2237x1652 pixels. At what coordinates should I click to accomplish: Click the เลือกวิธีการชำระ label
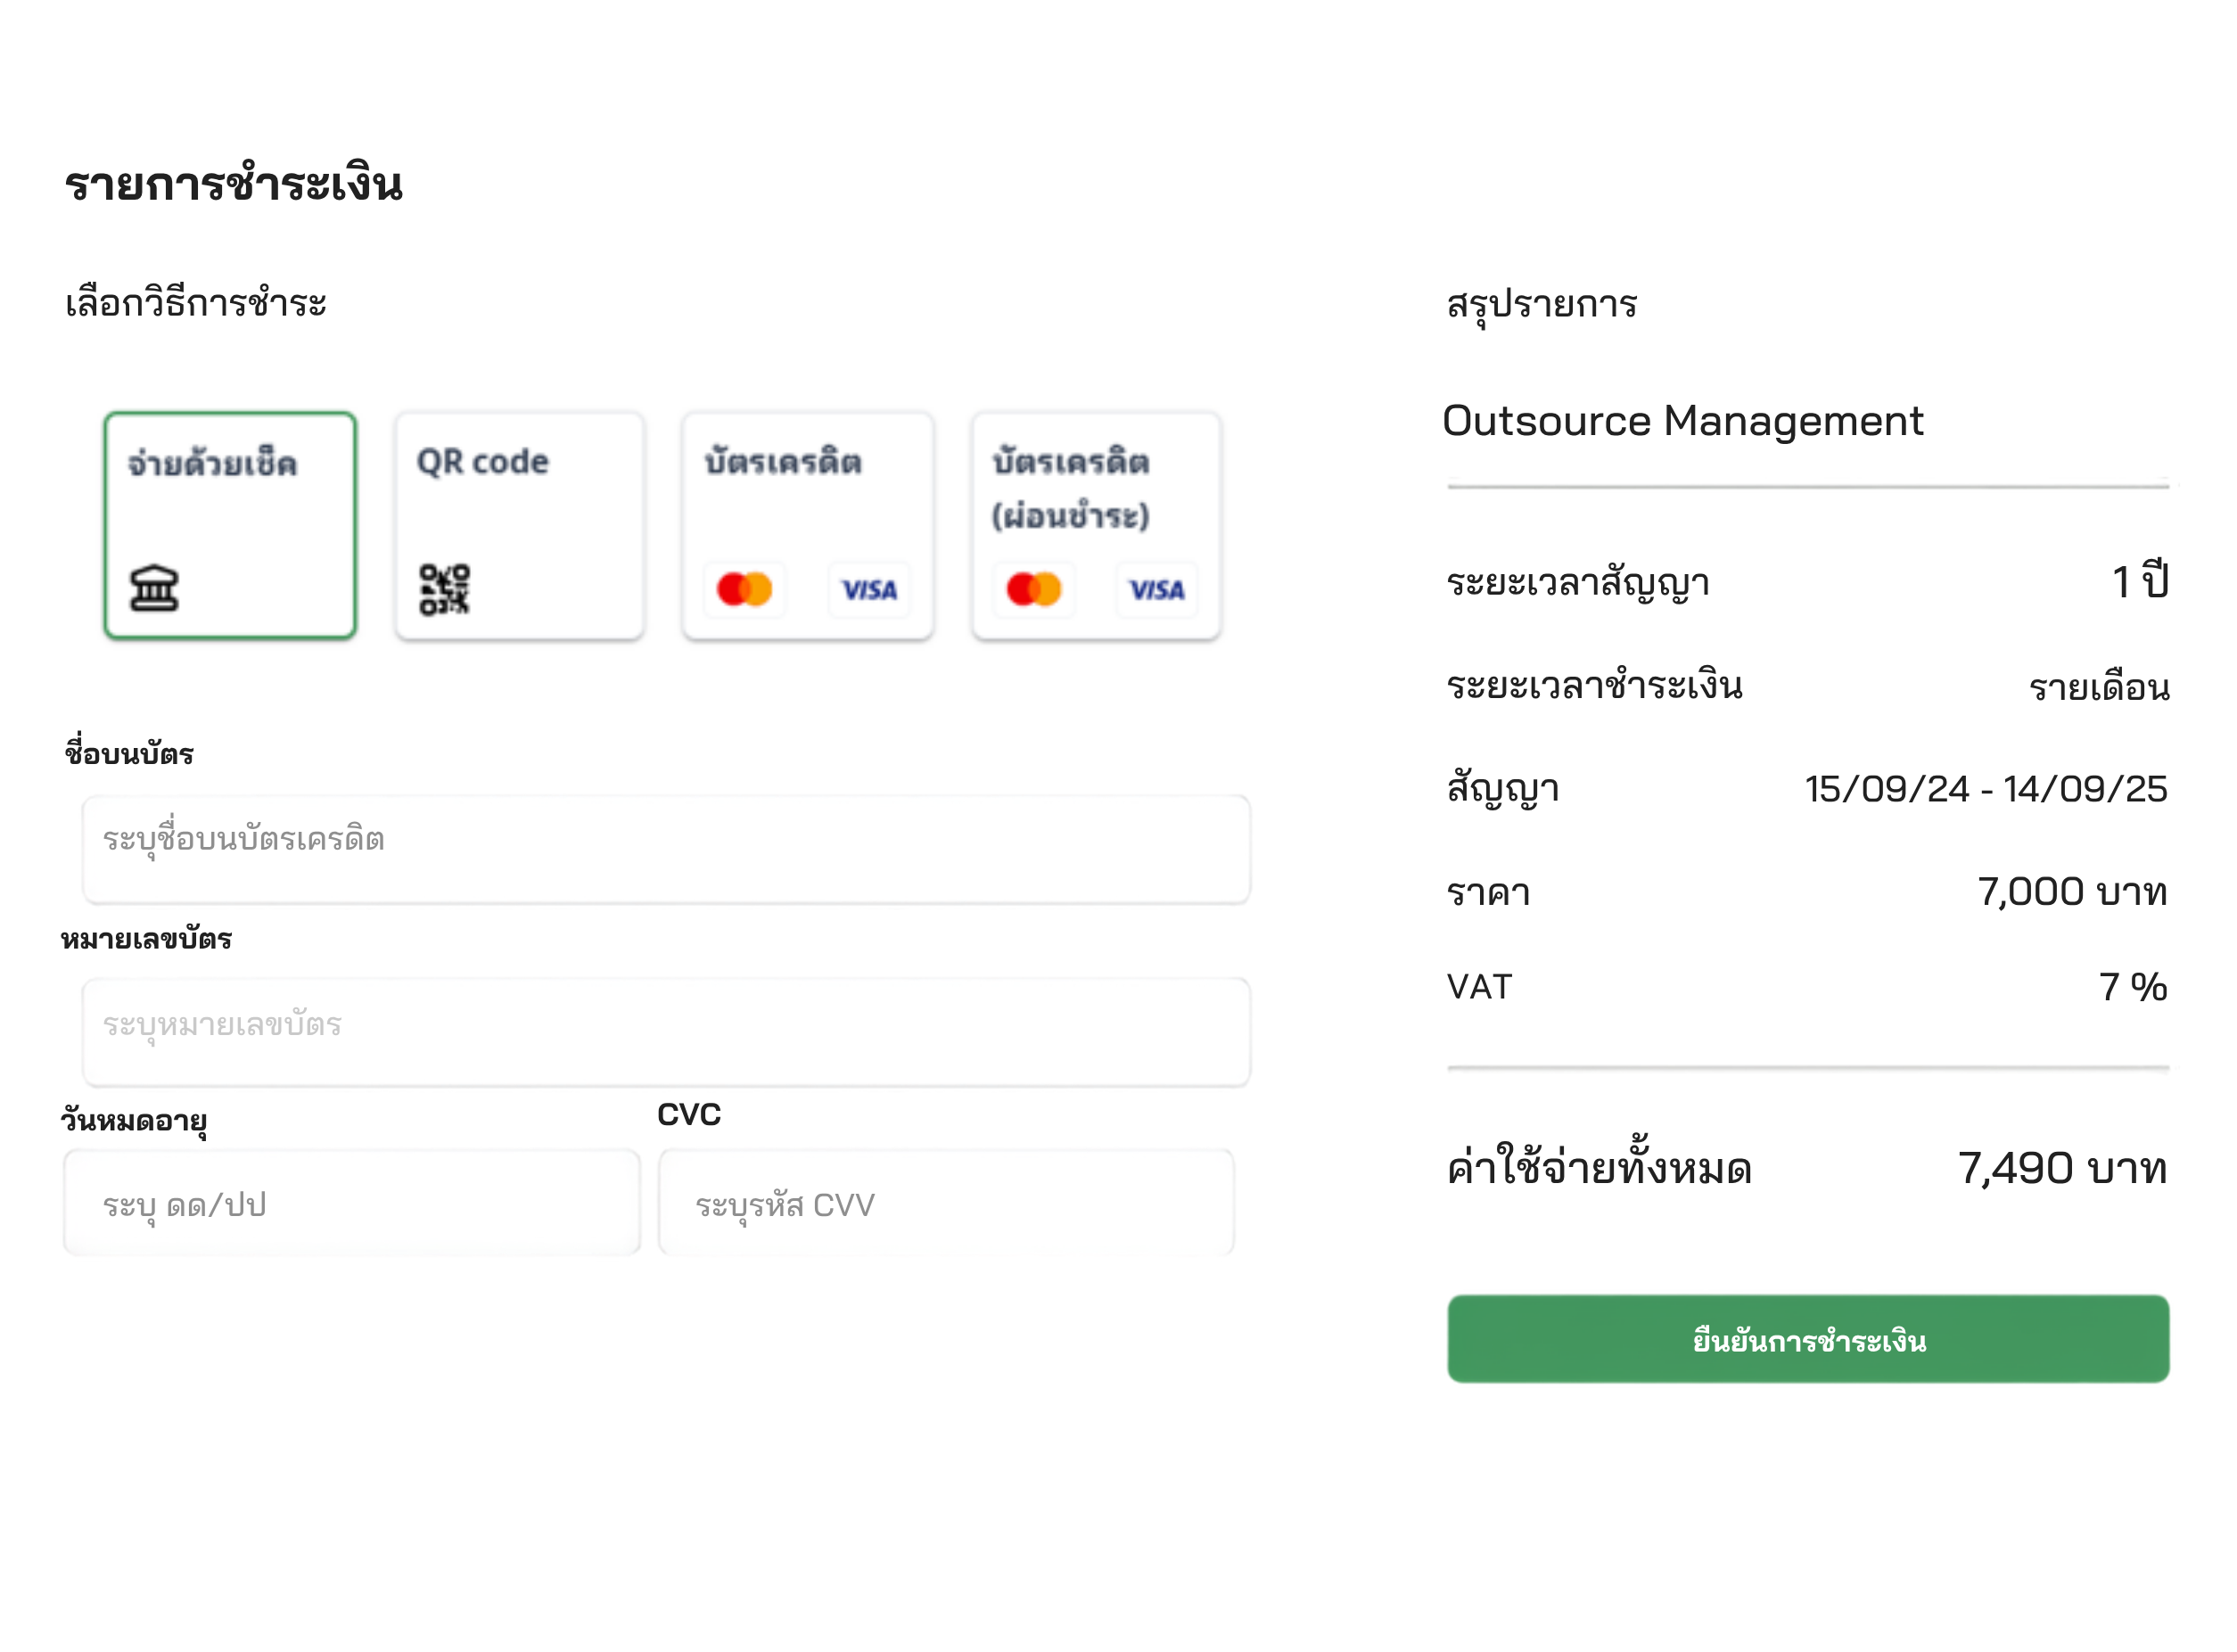pyautogui.click(x=196, y=303)
